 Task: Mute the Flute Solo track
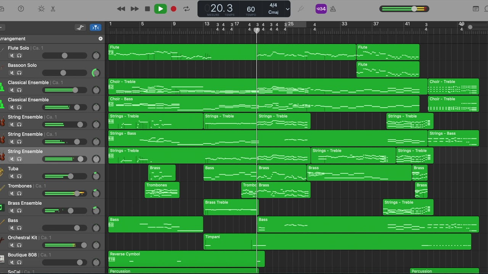(12, 56)
